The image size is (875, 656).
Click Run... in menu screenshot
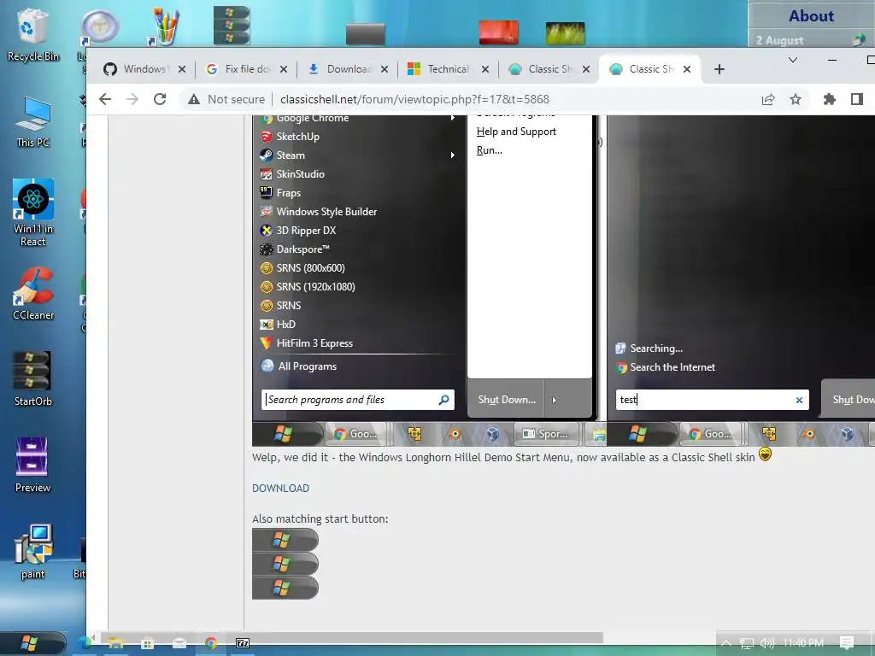(x=490, y=150)
